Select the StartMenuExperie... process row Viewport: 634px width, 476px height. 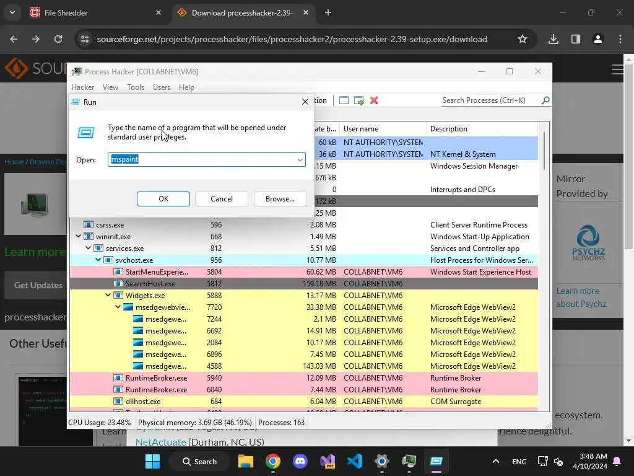303,272
